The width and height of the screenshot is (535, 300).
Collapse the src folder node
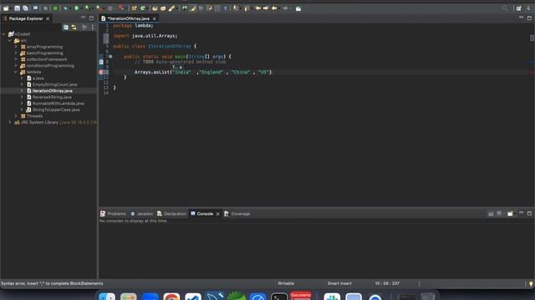pos(9,41)
